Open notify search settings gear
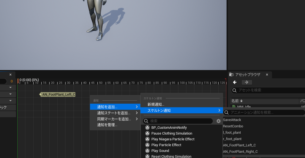Image resolution: width=305 pixels, height=158 pixels. (x=219, y=121)
